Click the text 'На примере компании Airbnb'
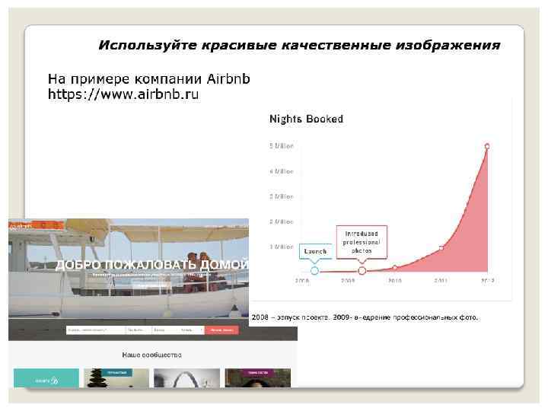The width and height of the screenshot is (548, 411). (149, 79)
